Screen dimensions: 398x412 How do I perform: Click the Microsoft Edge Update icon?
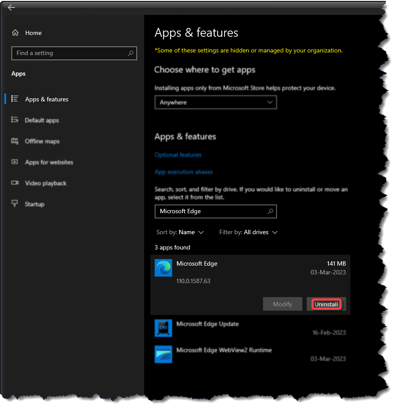tap(163, 328)
